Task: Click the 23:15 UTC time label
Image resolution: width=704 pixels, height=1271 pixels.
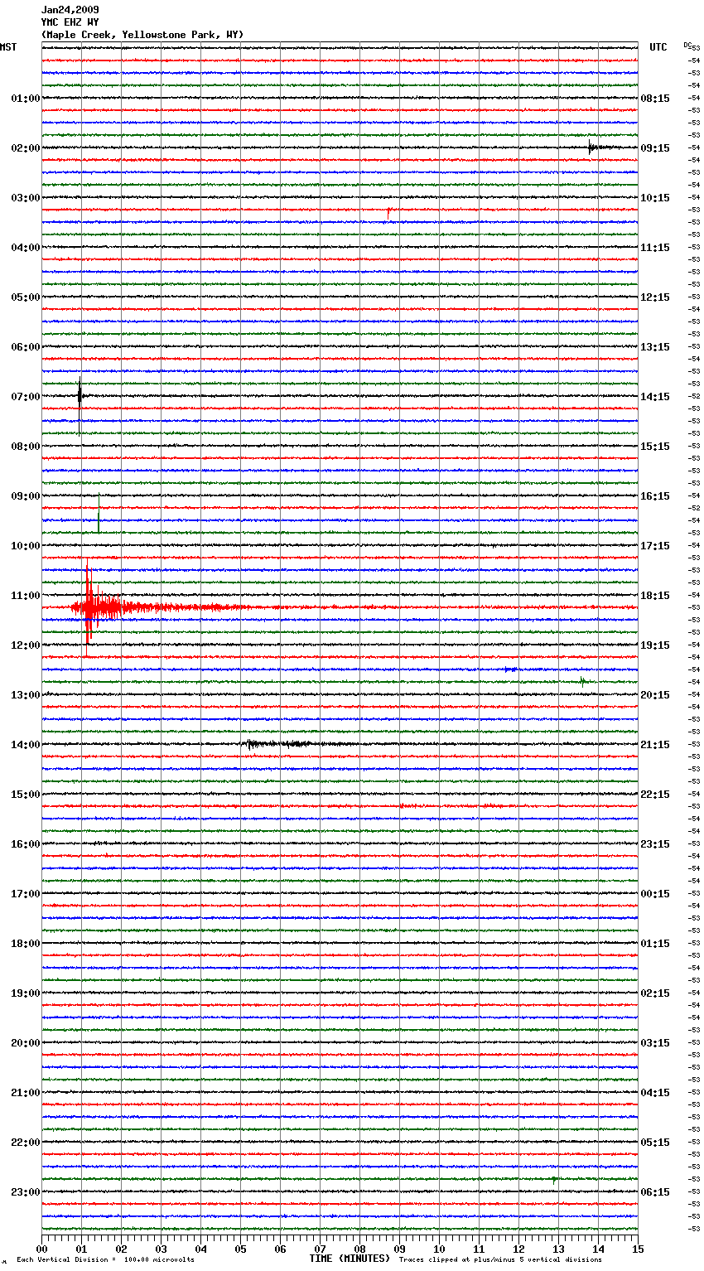Action: 655,844
